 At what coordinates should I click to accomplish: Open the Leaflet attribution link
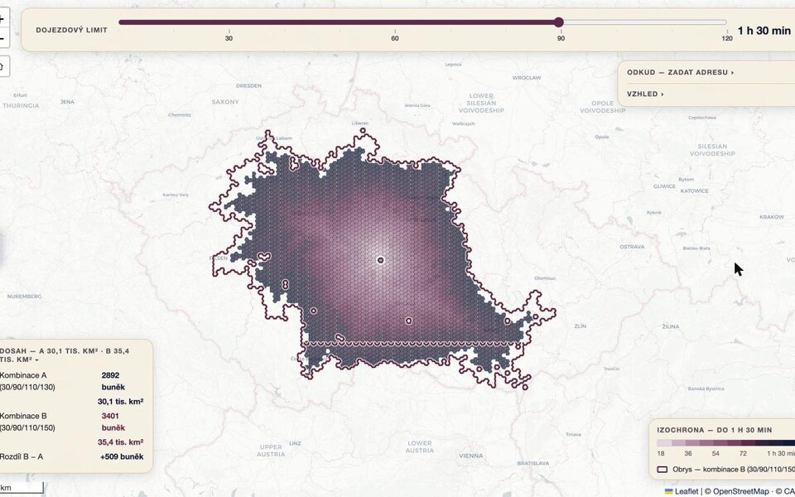click(x=687, y=491)
